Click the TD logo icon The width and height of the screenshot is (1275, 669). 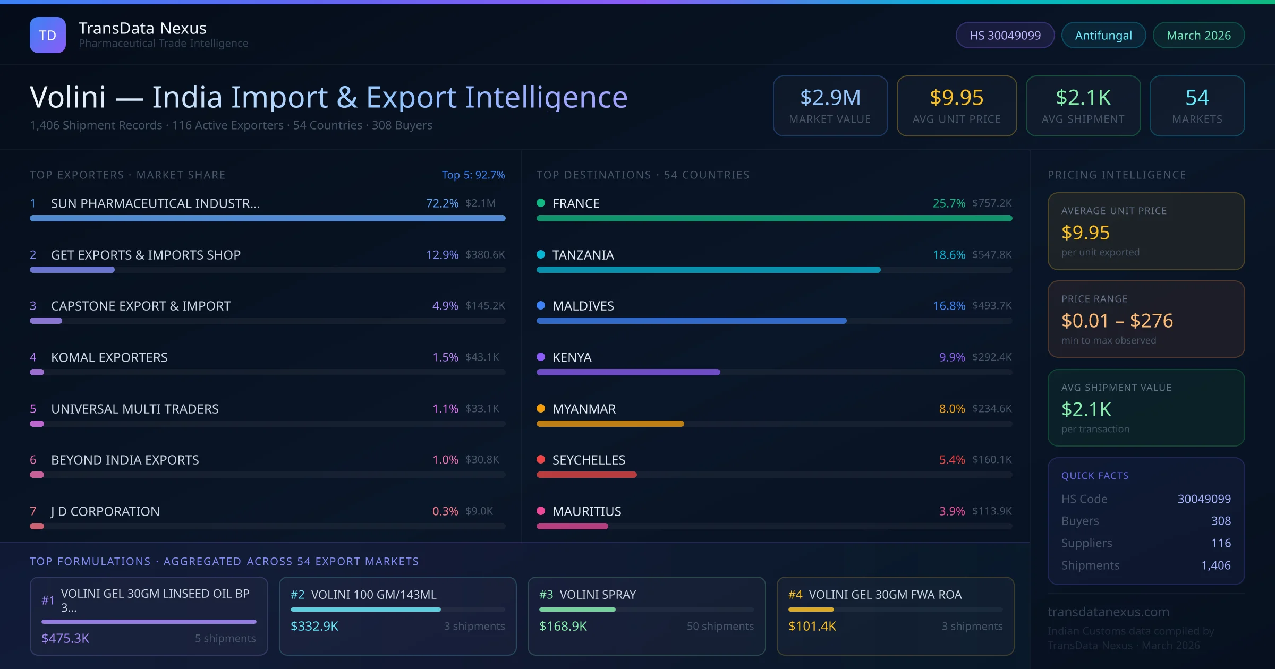48,35
